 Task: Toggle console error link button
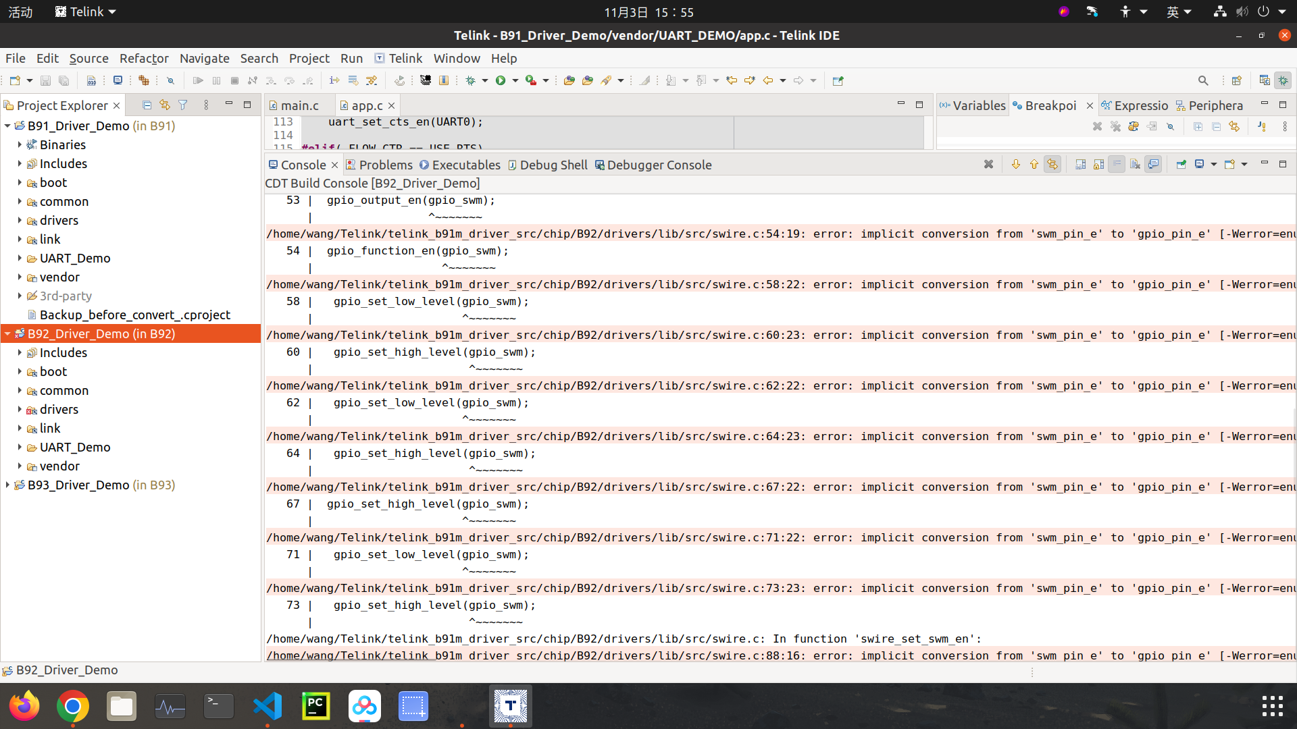tap(1052, 165)
